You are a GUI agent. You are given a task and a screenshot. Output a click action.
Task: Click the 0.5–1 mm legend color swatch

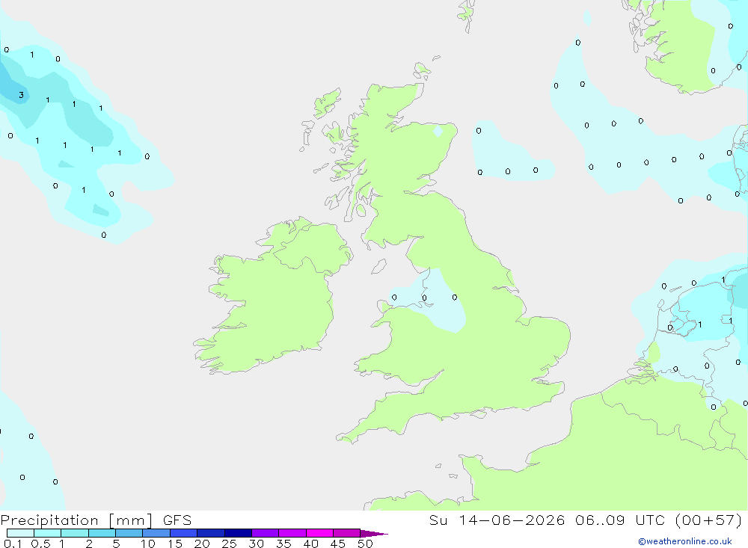point(48,533)
